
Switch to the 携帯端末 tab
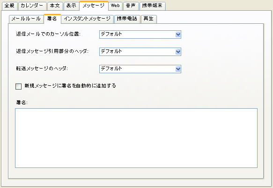click(x=152, y=6)
